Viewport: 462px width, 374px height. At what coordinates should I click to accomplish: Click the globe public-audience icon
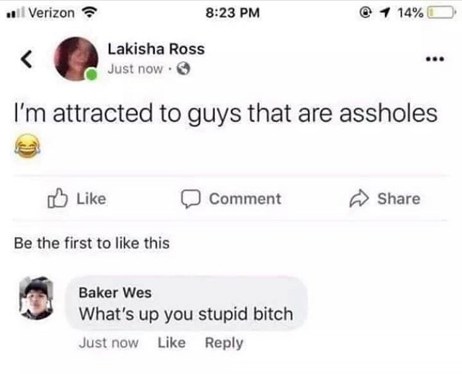click(184, 69)
